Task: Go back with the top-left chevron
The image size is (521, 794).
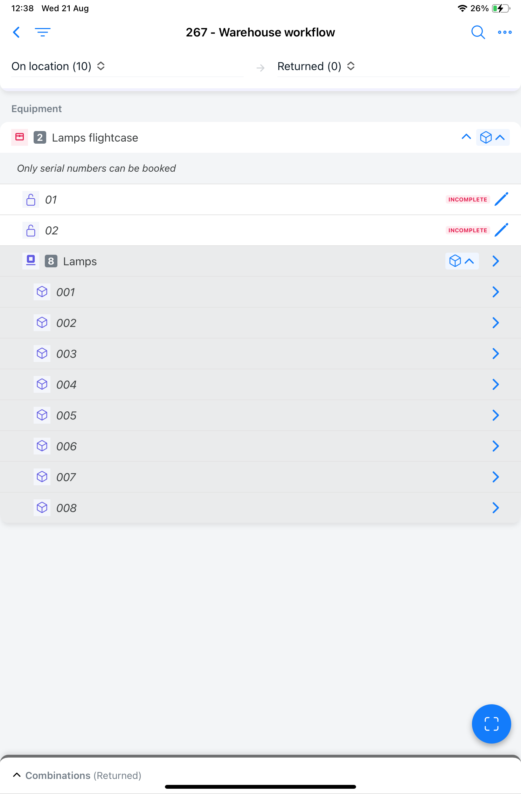Action: (x=16, y=32)
